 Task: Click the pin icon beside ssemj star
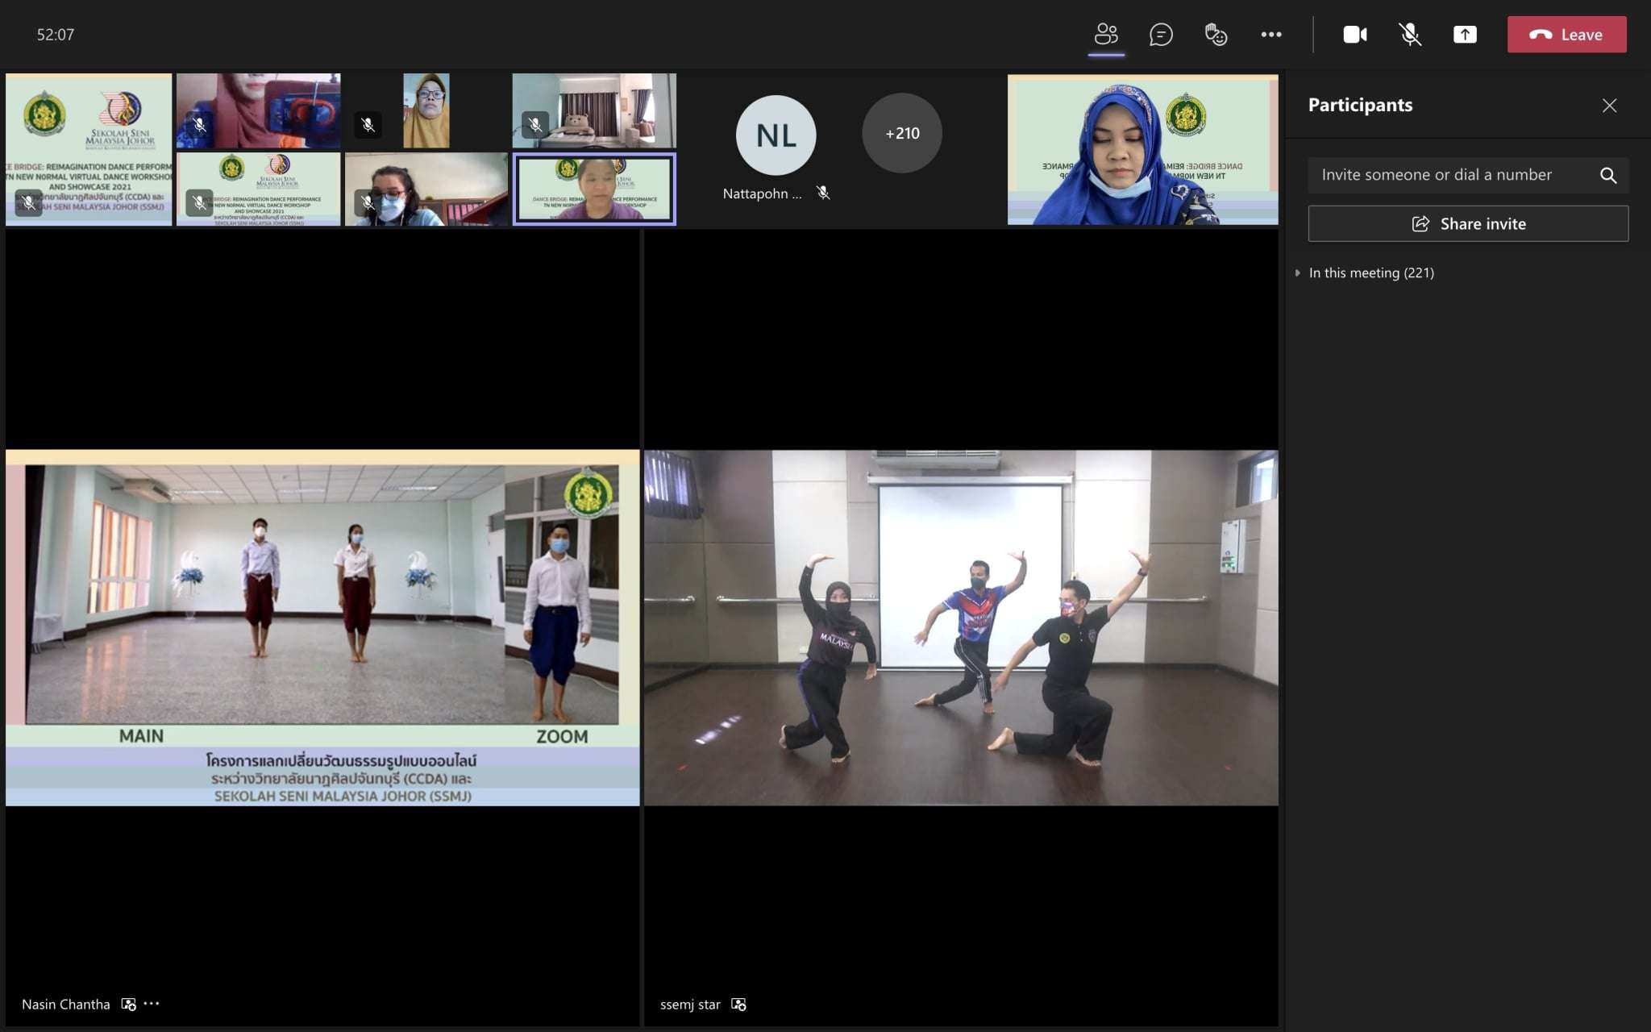[738, 1005]
